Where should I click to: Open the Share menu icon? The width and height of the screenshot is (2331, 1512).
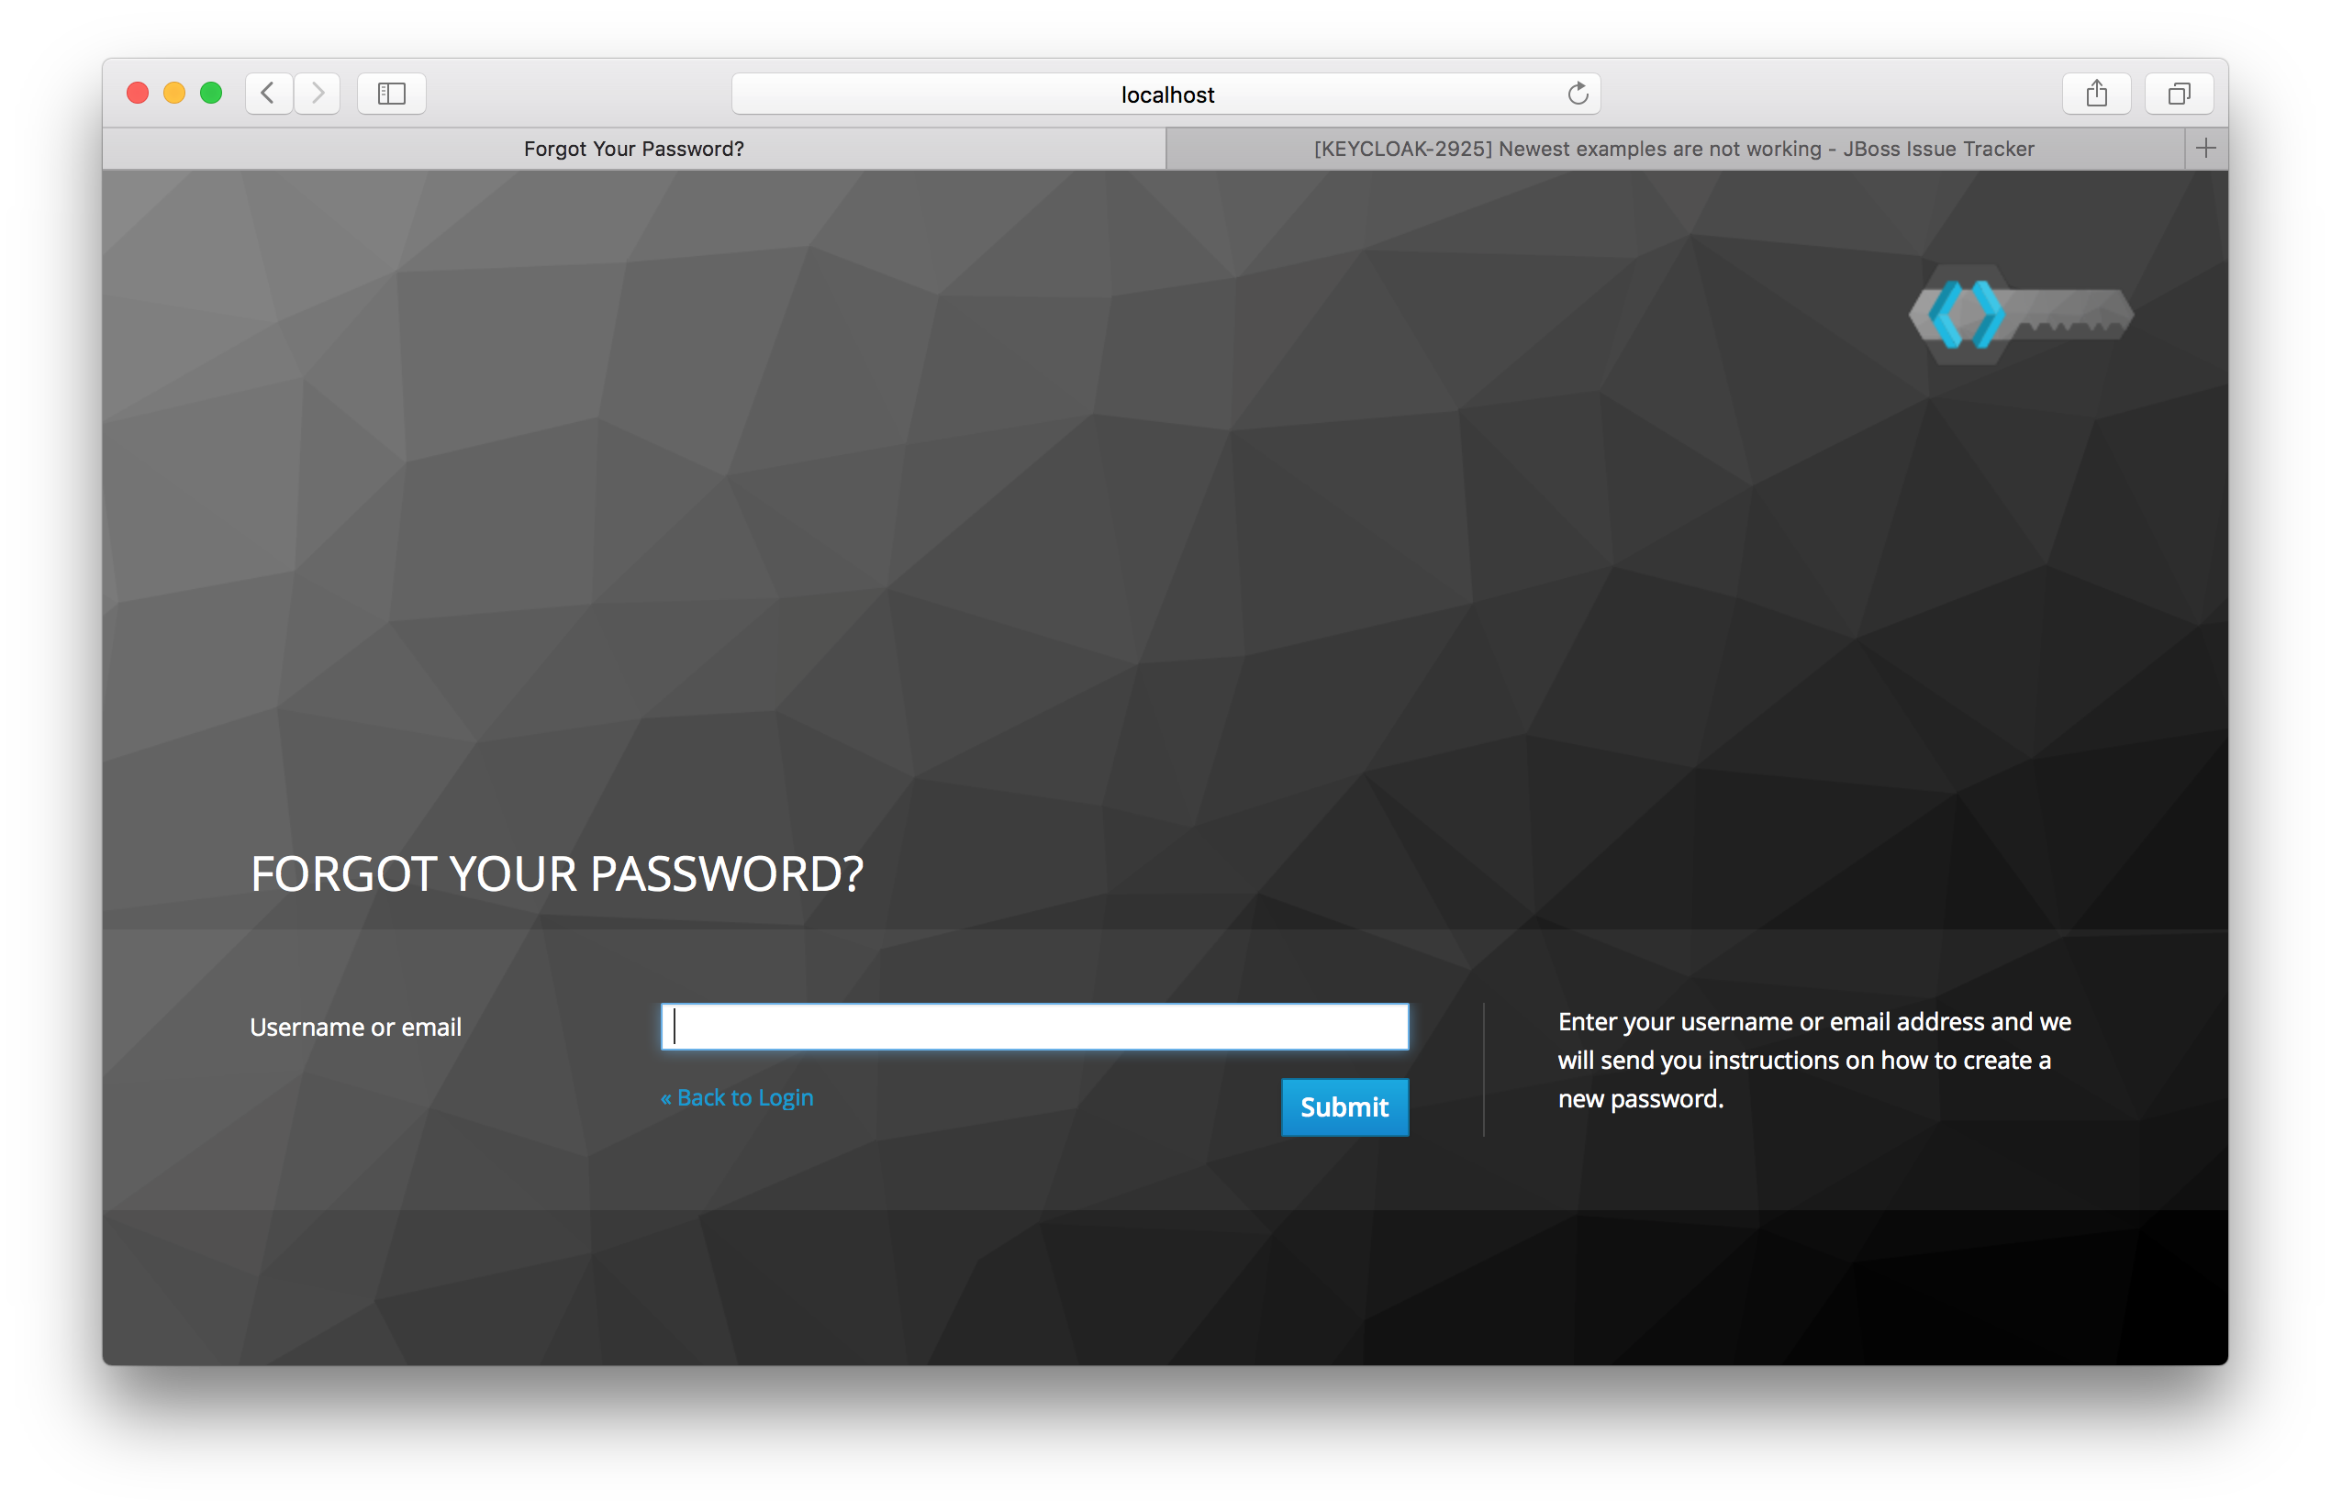[x=2096, y=94]
